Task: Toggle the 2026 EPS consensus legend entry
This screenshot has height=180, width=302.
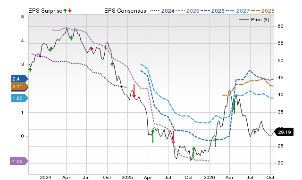Action: click(212, 11)
